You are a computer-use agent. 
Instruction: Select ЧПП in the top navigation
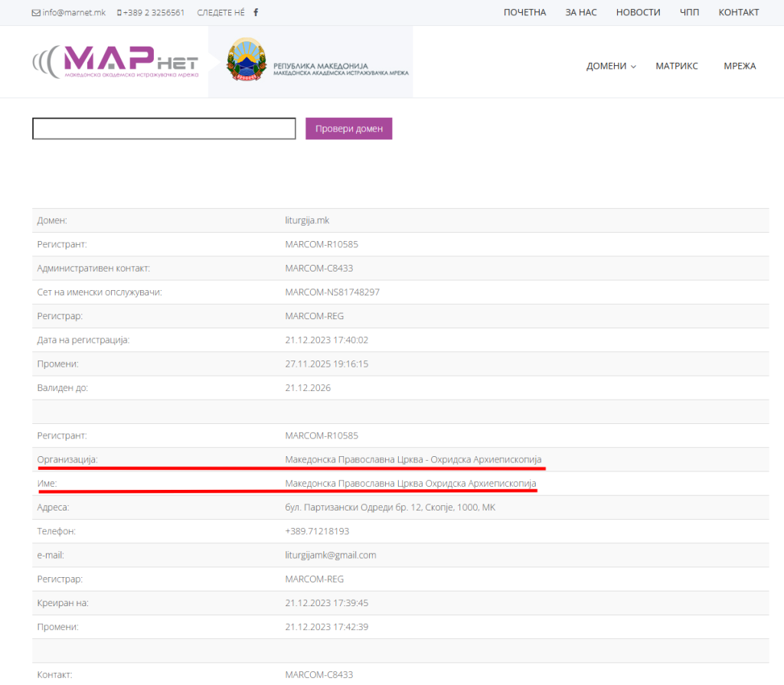pyautogui.click(x=689, y=12)
